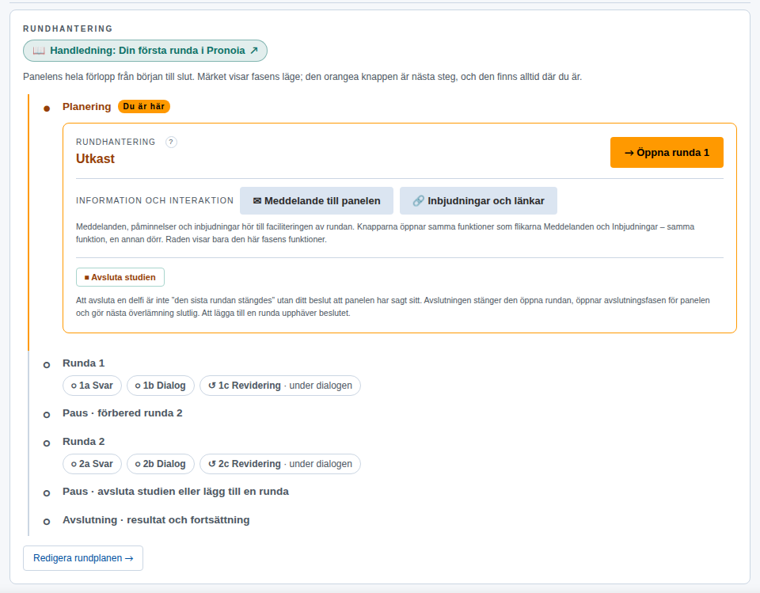The height and width of the screenshot is (593, 760).
Task: Click the Avsluta studien button
Action: tap(120, 277)
